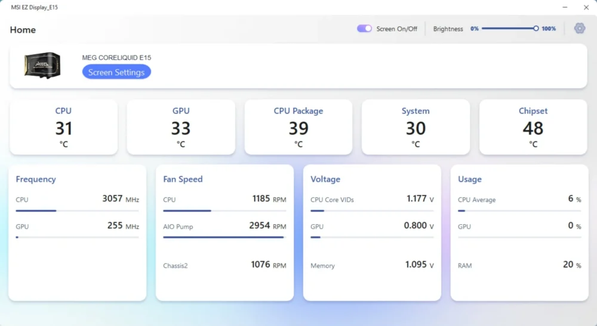The image size is (597, 326).
Task: Click the Screen Settings button
Action: click(116, 72)
